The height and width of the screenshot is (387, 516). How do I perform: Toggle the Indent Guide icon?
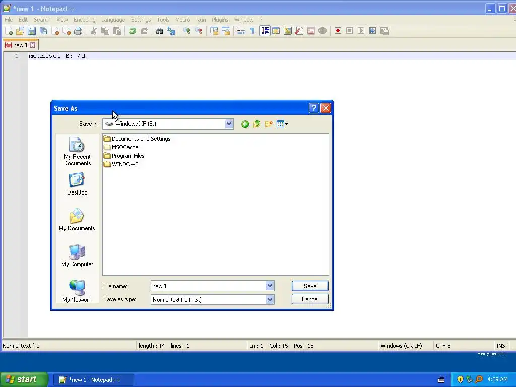click(x=265, y=31)
